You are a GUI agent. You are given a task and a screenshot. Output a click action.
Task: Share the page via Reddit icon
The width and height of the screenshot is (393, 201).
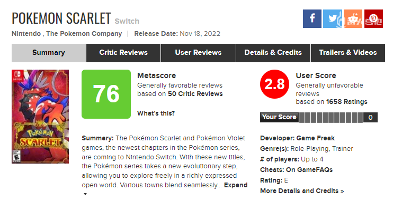[x=353, y=18]
